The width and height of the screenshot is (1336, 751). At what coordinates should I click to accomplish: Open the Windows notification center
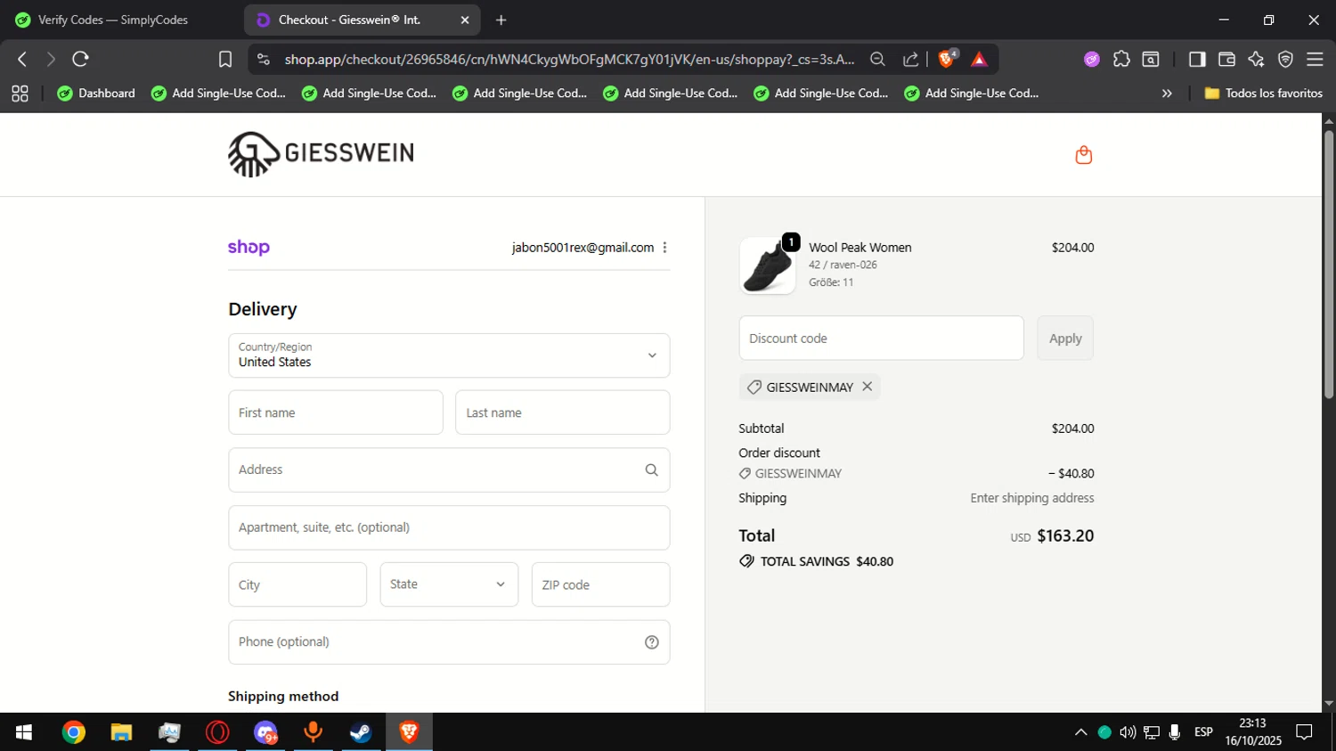pos(1304,732)
